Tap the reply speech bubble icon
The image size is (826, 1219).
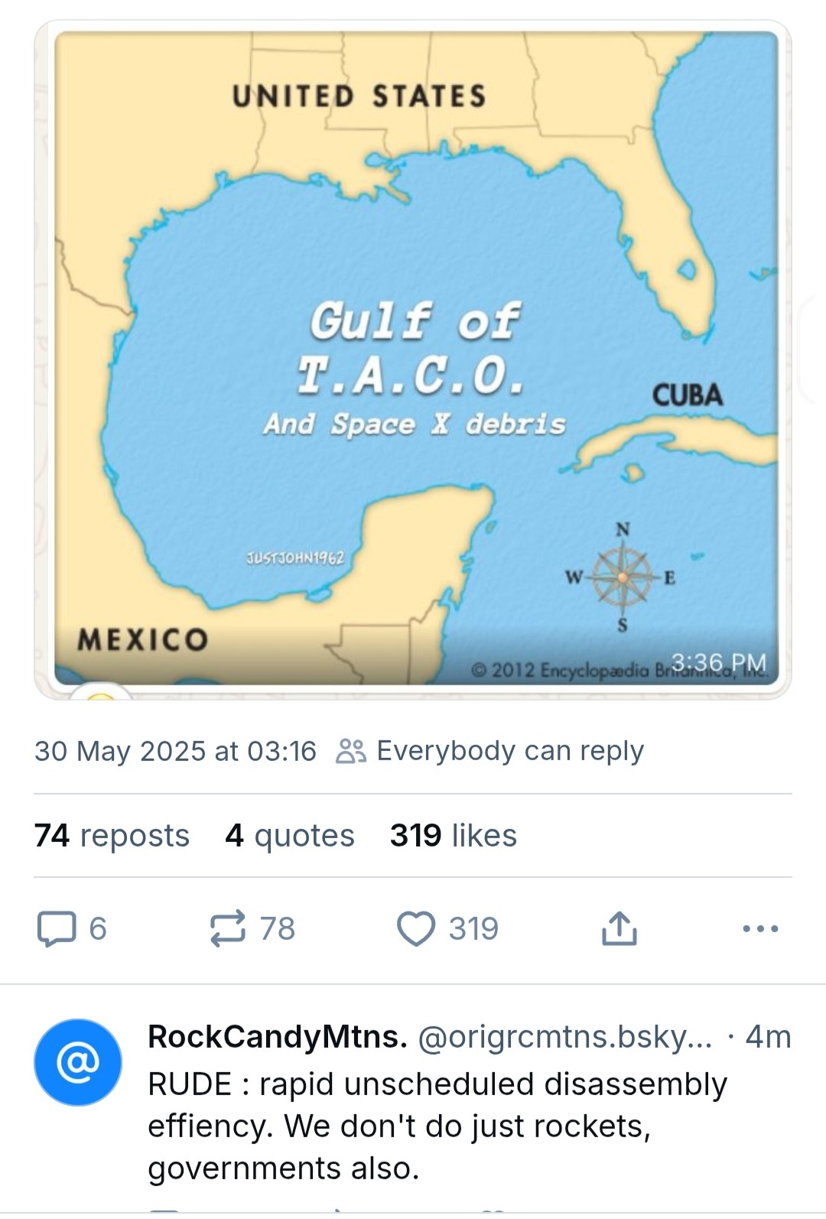[56, 929]
